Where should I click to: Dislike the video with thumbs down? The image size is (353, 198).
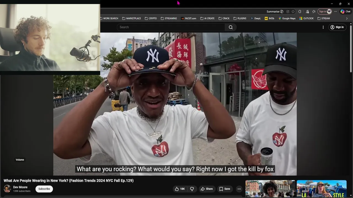[192, 189]
